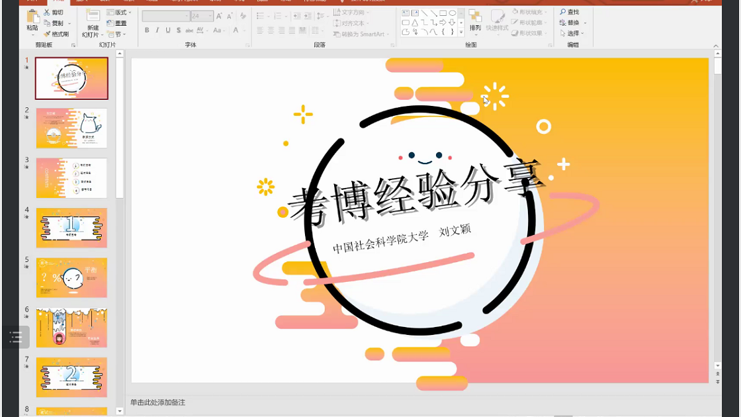Open the font size dropdown showing 24
Viewport: 741px width, 417px height.
click(202, 16)
